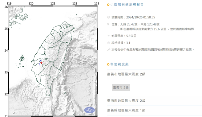Click the 本報告係中央氣象署地震觀測網 note text

(153, 49)
